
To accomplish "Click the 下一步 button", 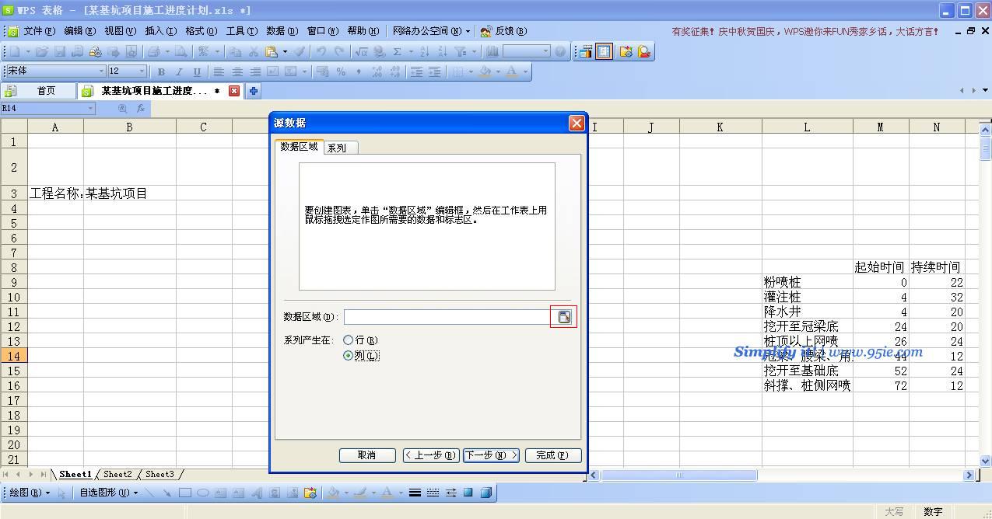I will [x=491, y=455].
